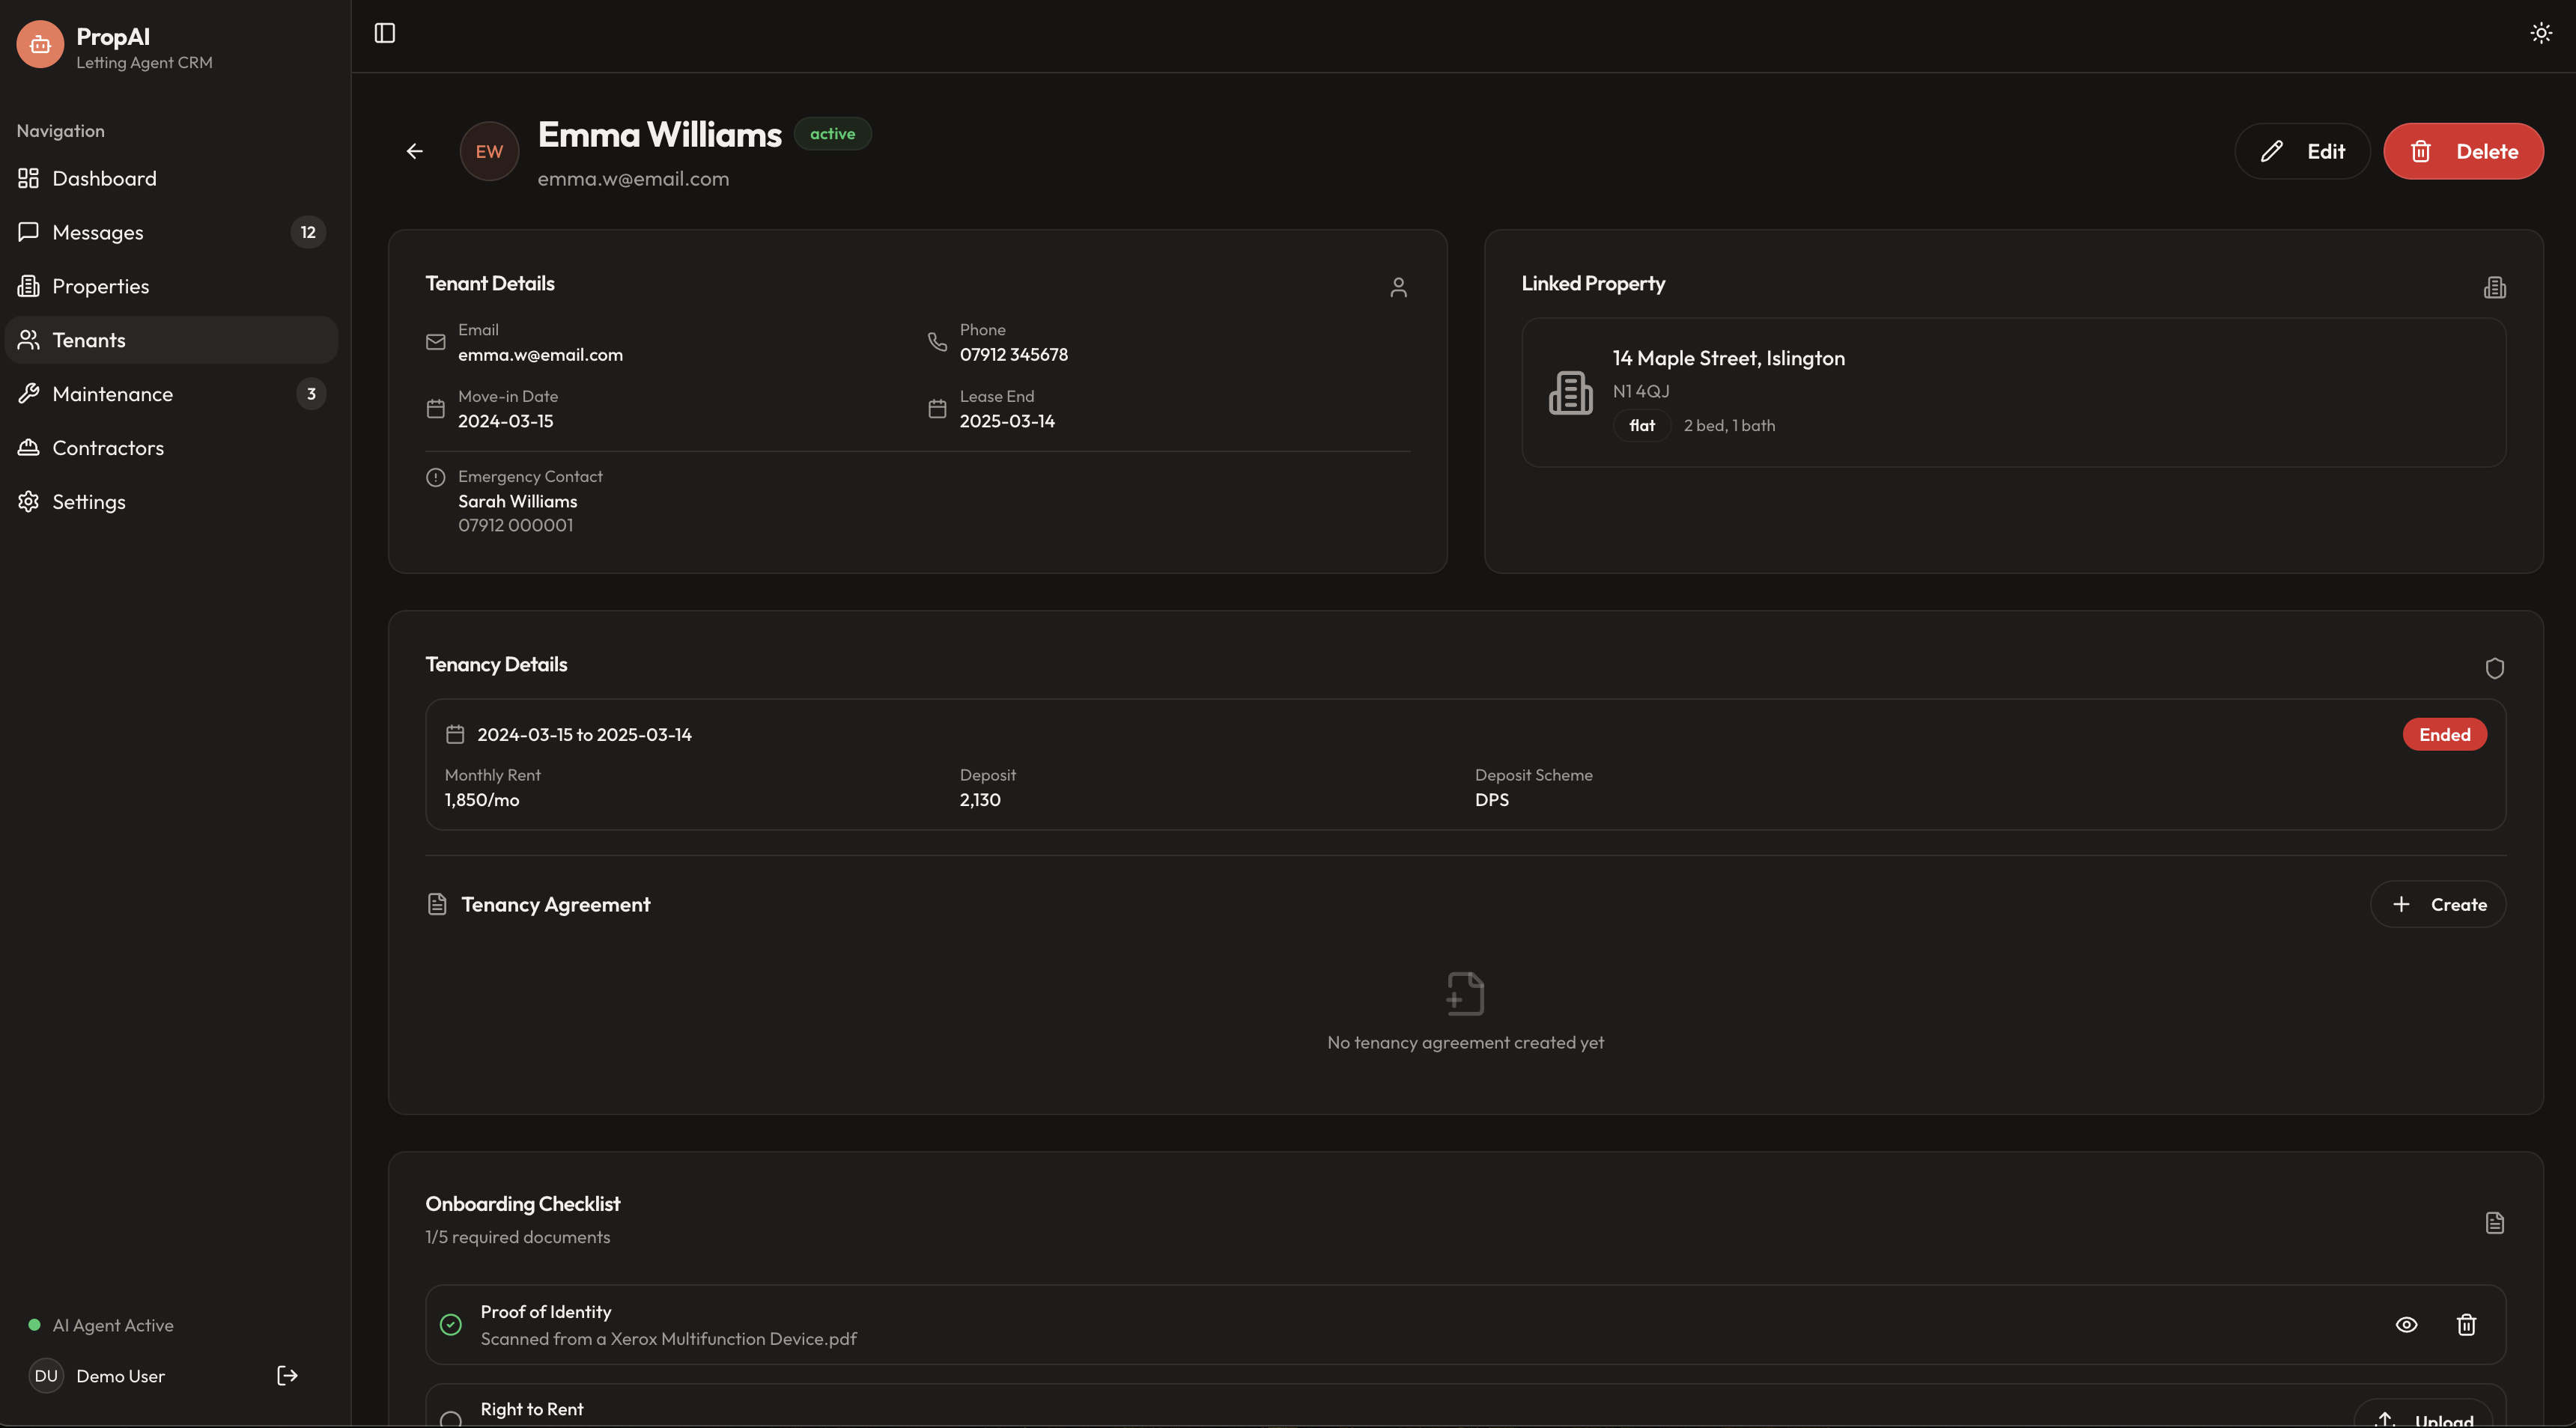Switch theme with the sun icon
The image size is (2576, 1428).
pyautogui.click(x=2541, y=33)
